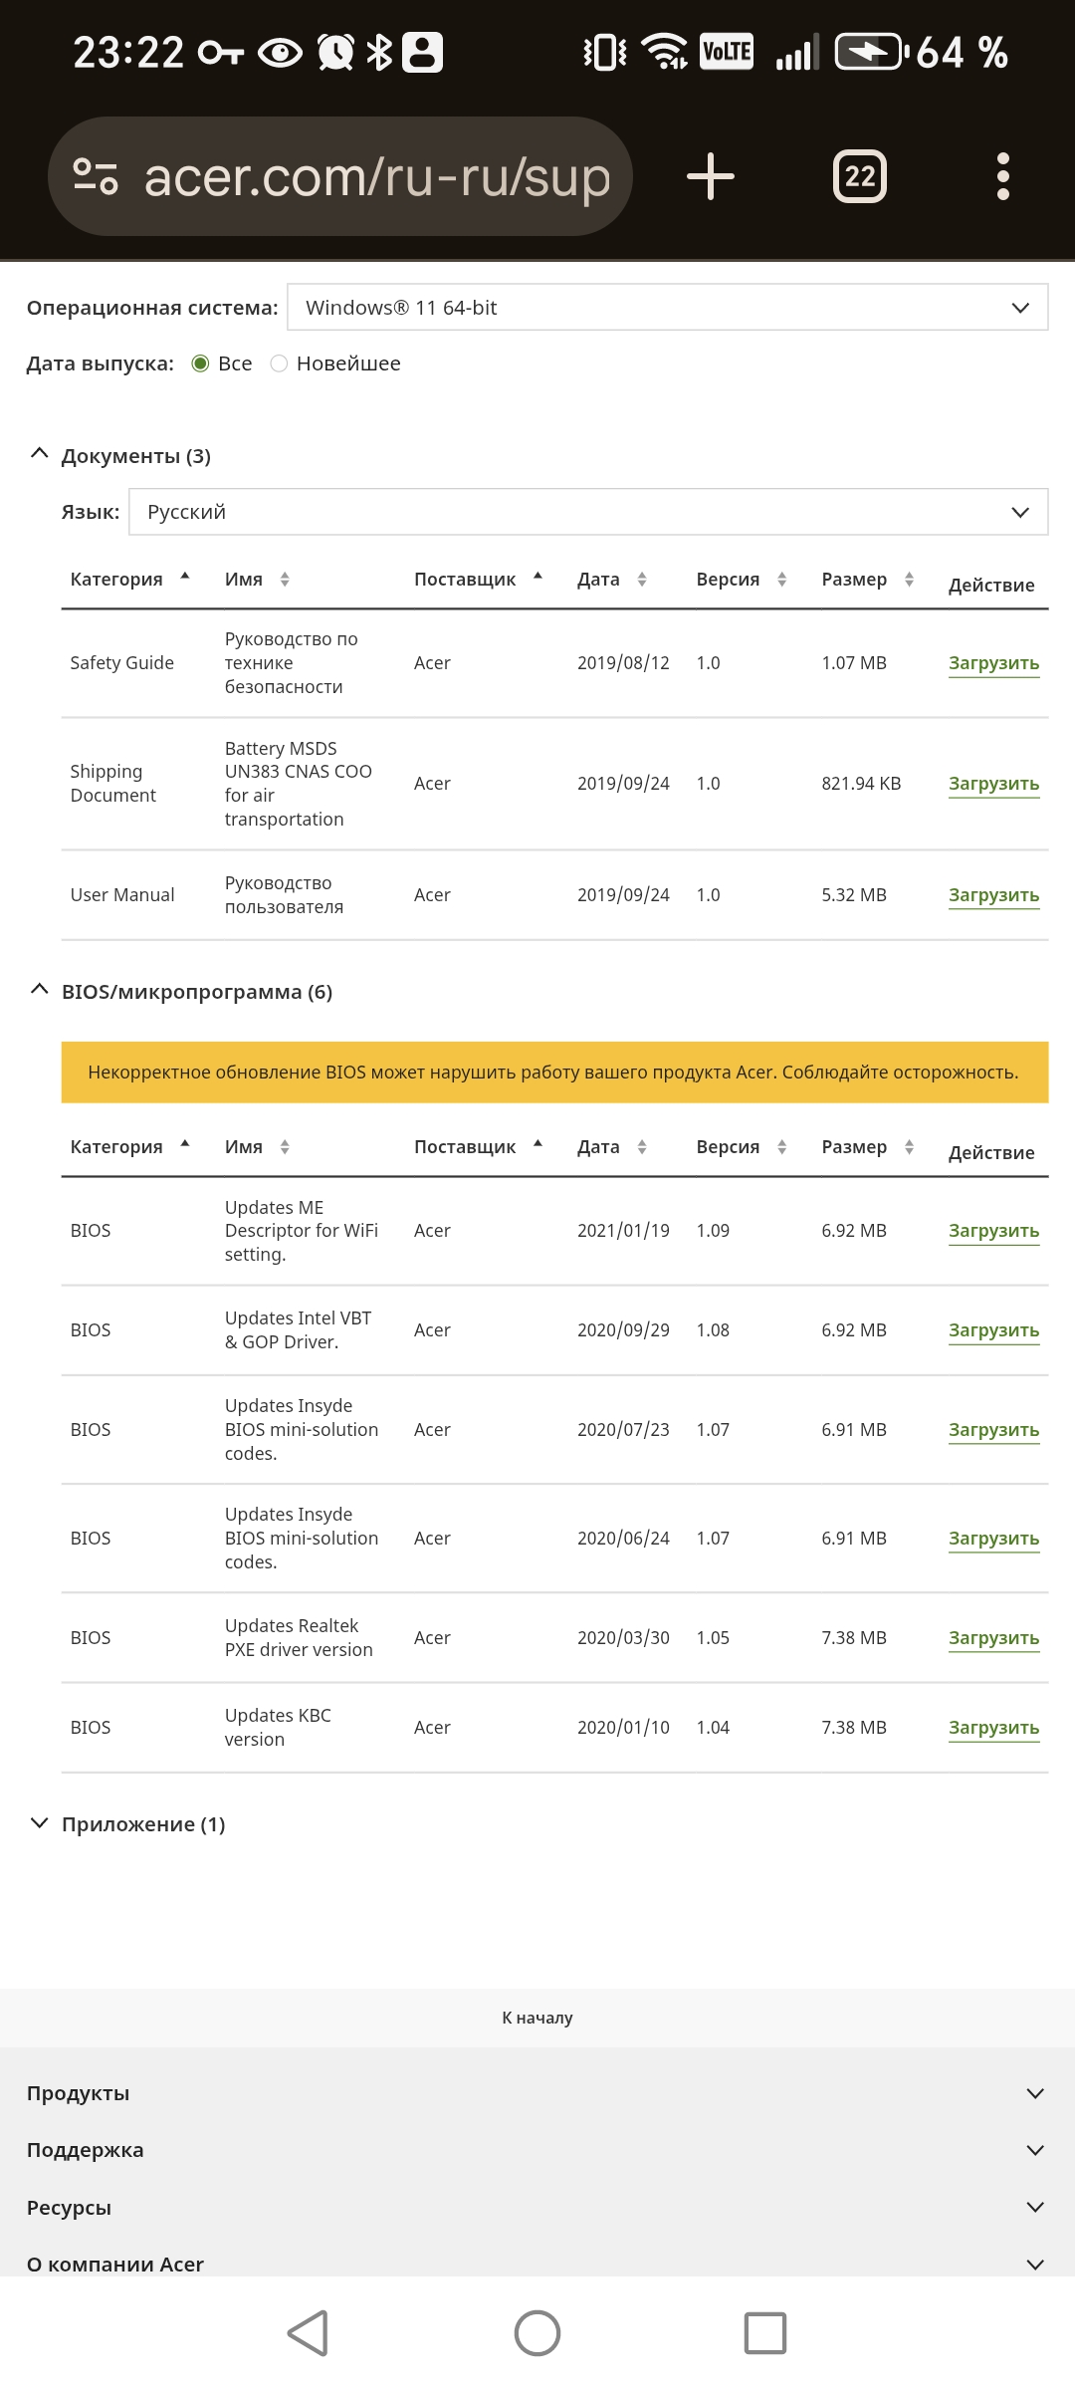Open the tab switcher showing 22 tabs
1075x2390 pixels.
[859, 177]
